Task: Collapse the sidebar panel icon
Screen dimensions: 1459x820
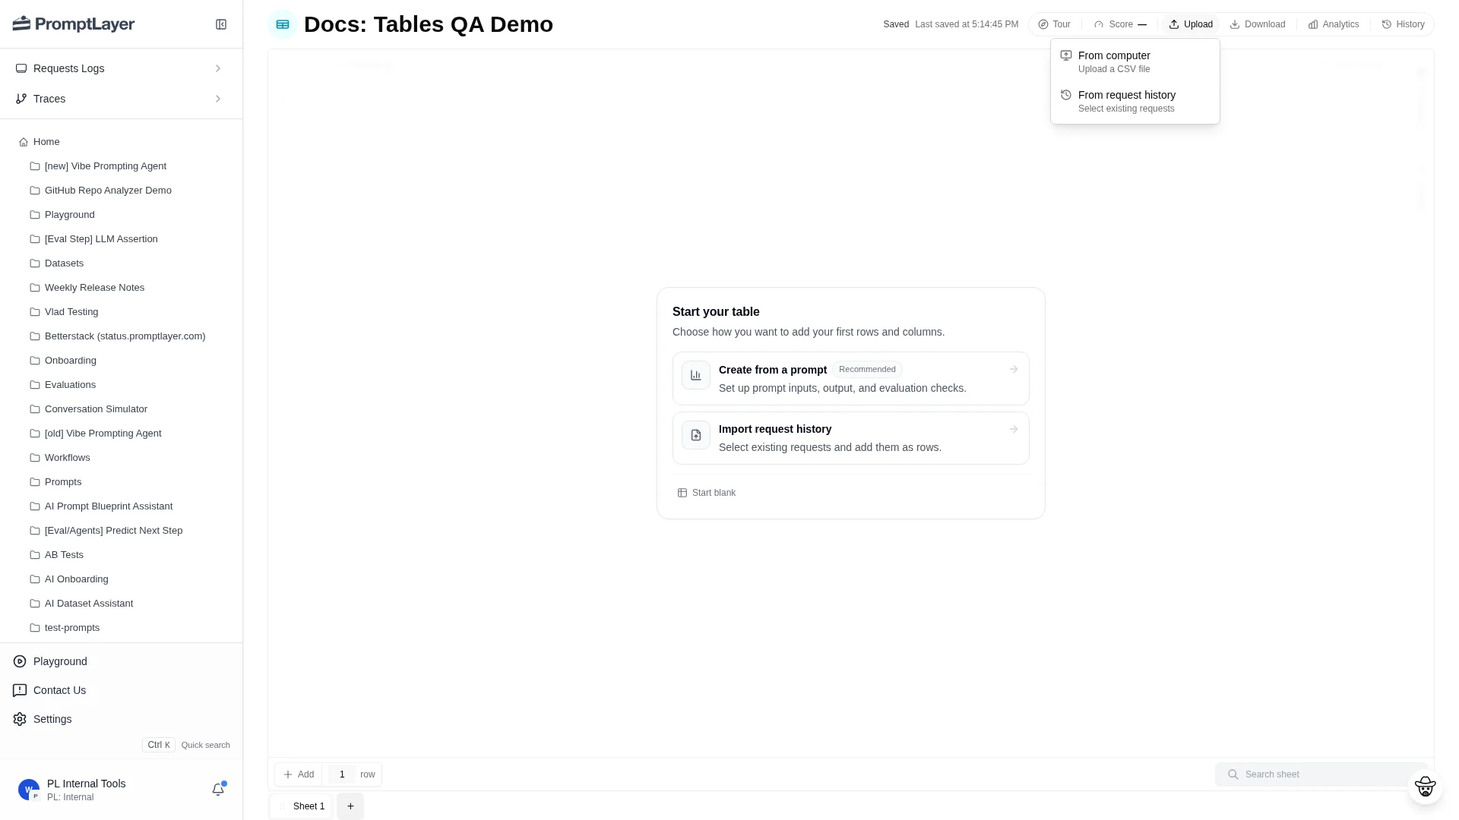Action: [x=221, y=24]
